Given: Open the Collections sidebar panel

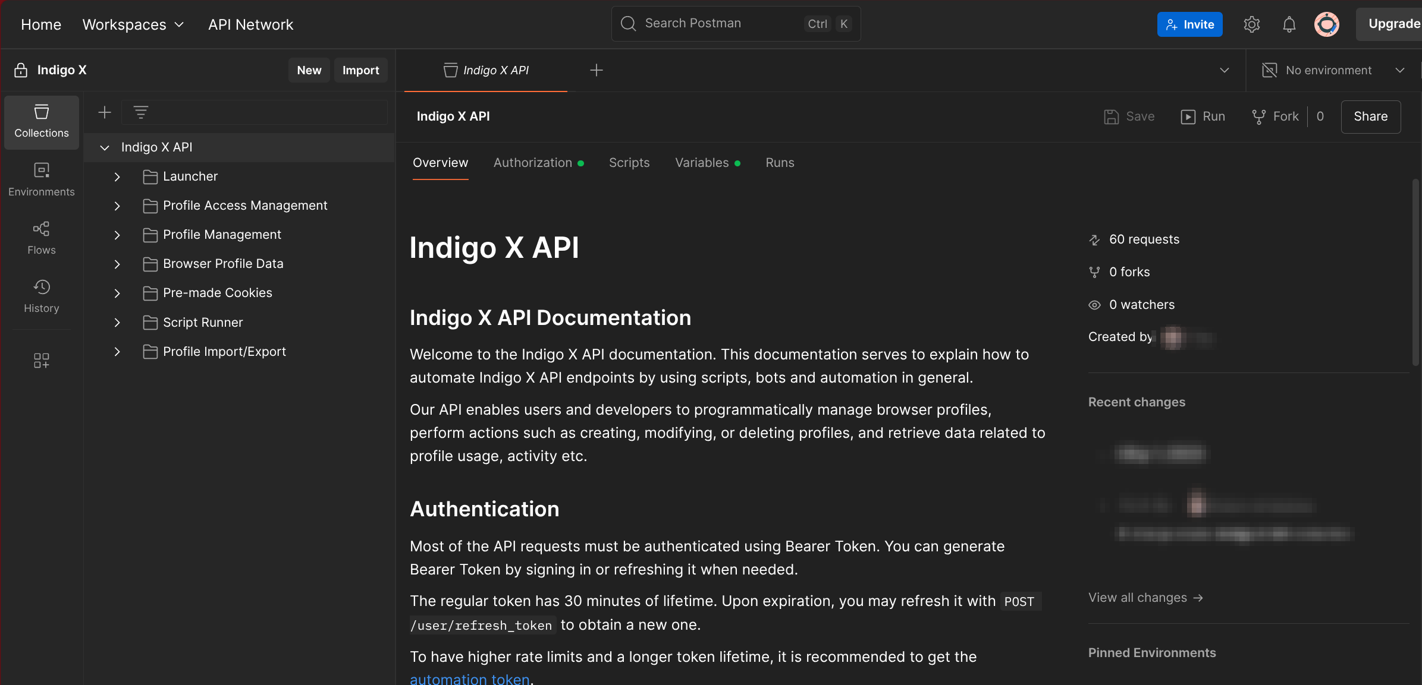Looking at the screenshot, I should click(42, 122).
